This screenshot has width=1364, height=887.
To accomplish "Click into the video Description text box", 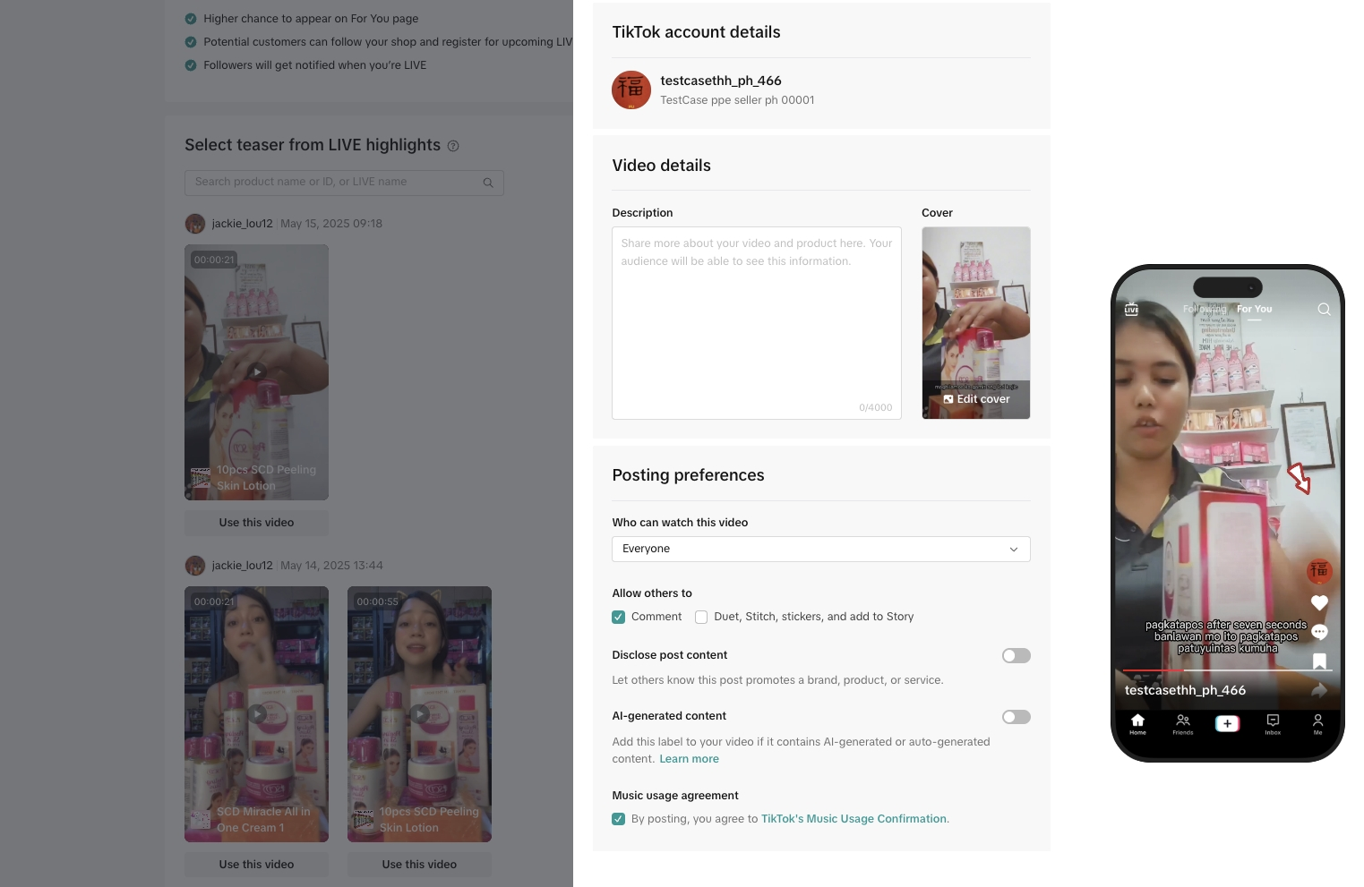I will pos(757,323).
